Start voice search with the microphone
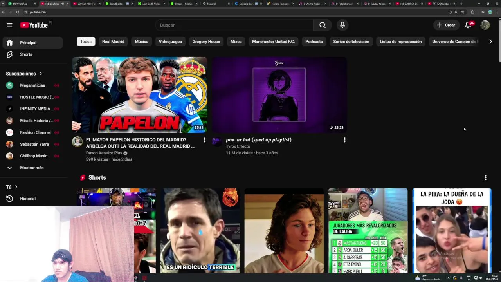Viewport: 501px width, 282px height. click(x=342, y=25)
